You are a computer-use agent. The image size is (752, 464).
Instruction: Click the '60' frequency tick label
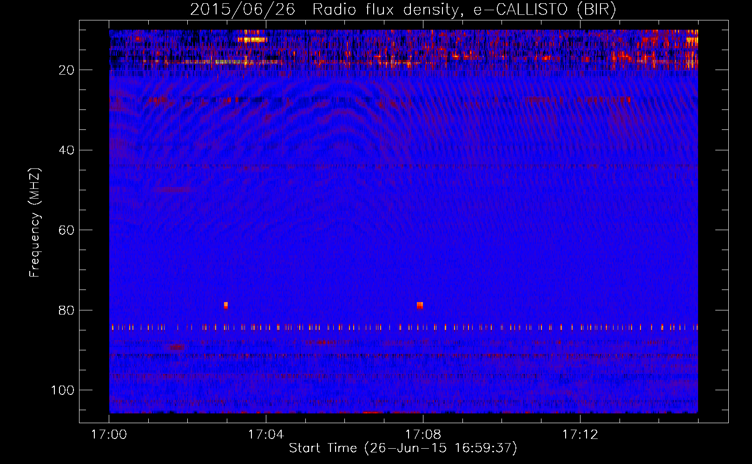[66, 230]
